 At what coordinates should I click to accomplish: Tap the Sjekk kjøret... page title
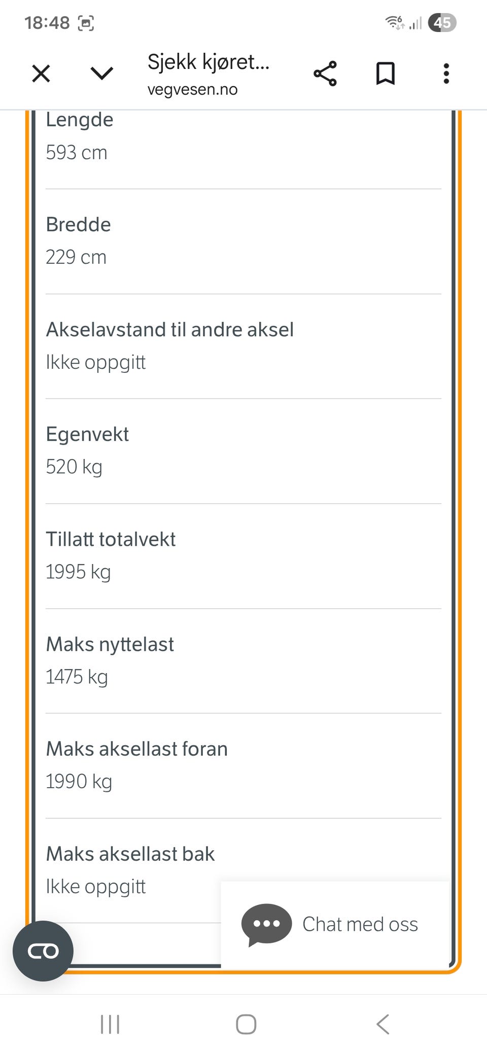coord(208,62)
